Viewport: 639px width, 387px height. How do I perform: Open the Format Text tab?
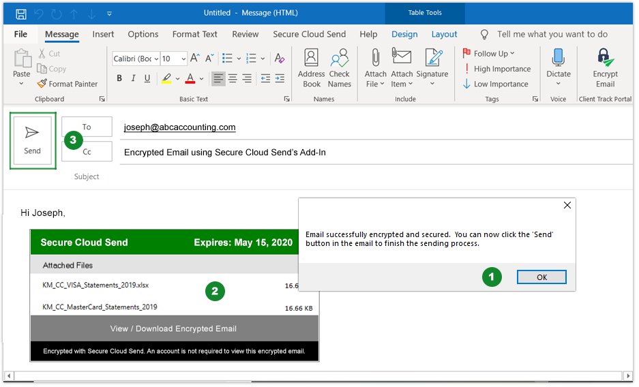click(x=195, y=34)
